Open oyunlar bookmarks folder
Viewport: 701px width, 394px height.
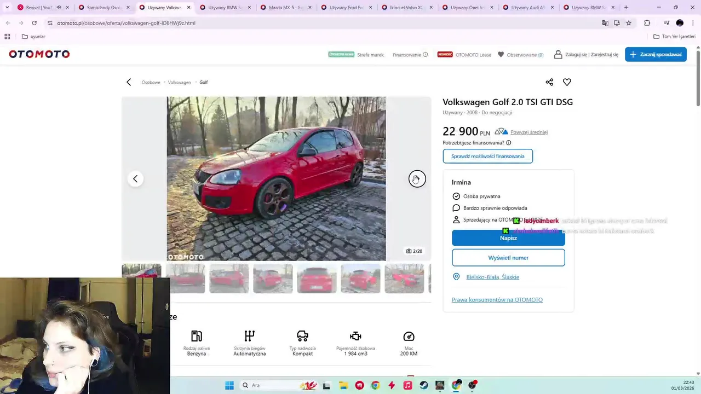pos(33,37)
